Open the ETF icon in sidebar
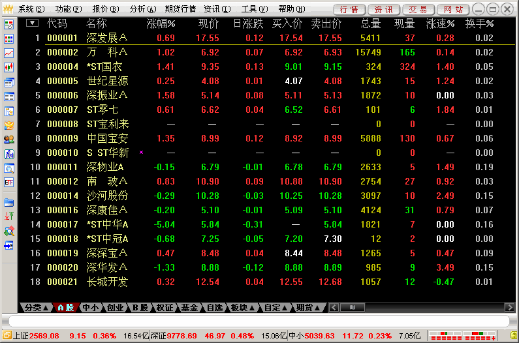The width and height of the screenshot is (519, 343). coord(9,182)
